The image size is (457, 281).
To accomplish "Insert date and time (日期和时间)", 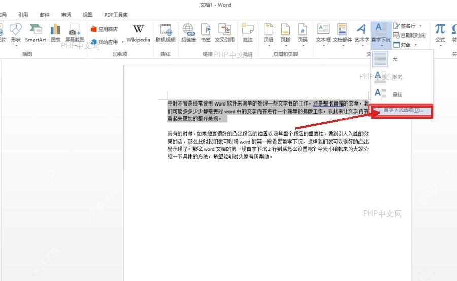I will tap(409, 35).
